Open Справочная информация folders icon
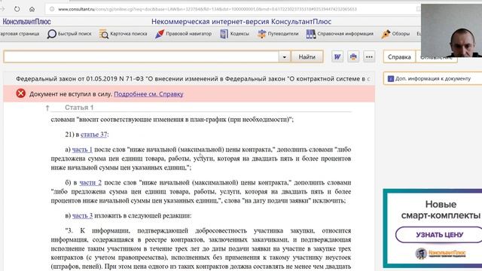482x271 pixels. [311, 34]
